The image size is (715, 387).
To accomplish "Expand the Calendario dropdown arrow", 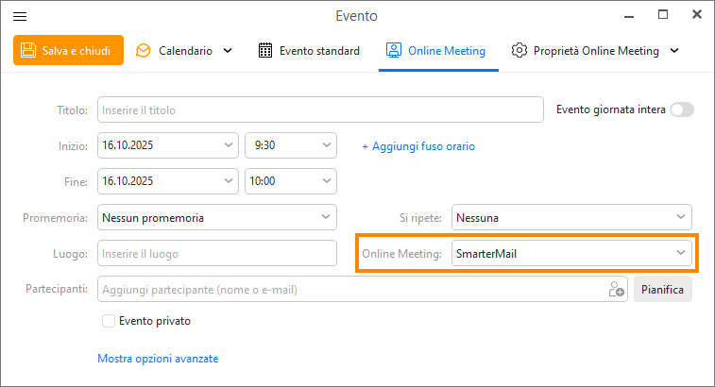I will [x=227, y=50].
